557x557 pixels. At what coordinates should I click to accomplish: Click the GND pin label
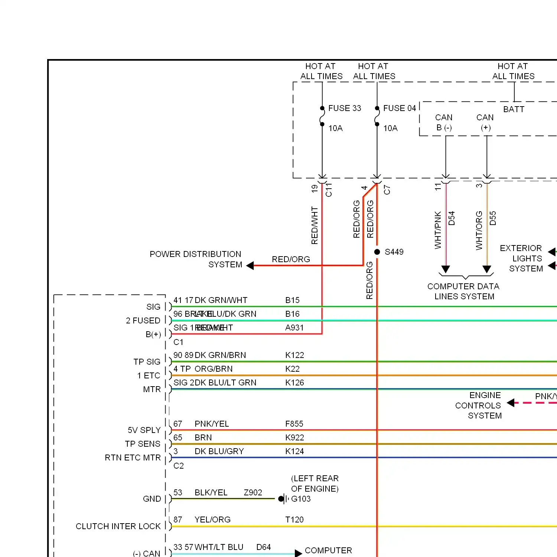pyautogui.click(x=152, y=499)
